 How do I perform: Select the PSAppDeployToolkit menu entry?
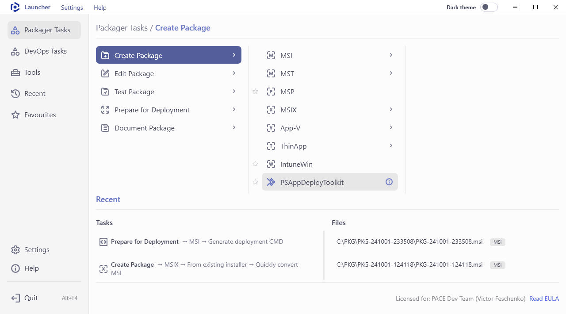point(330,182)
